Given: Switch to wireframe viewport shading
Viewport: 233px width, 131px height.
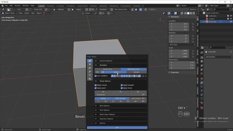Looking at the screenshot, I should tap(185, 13).
